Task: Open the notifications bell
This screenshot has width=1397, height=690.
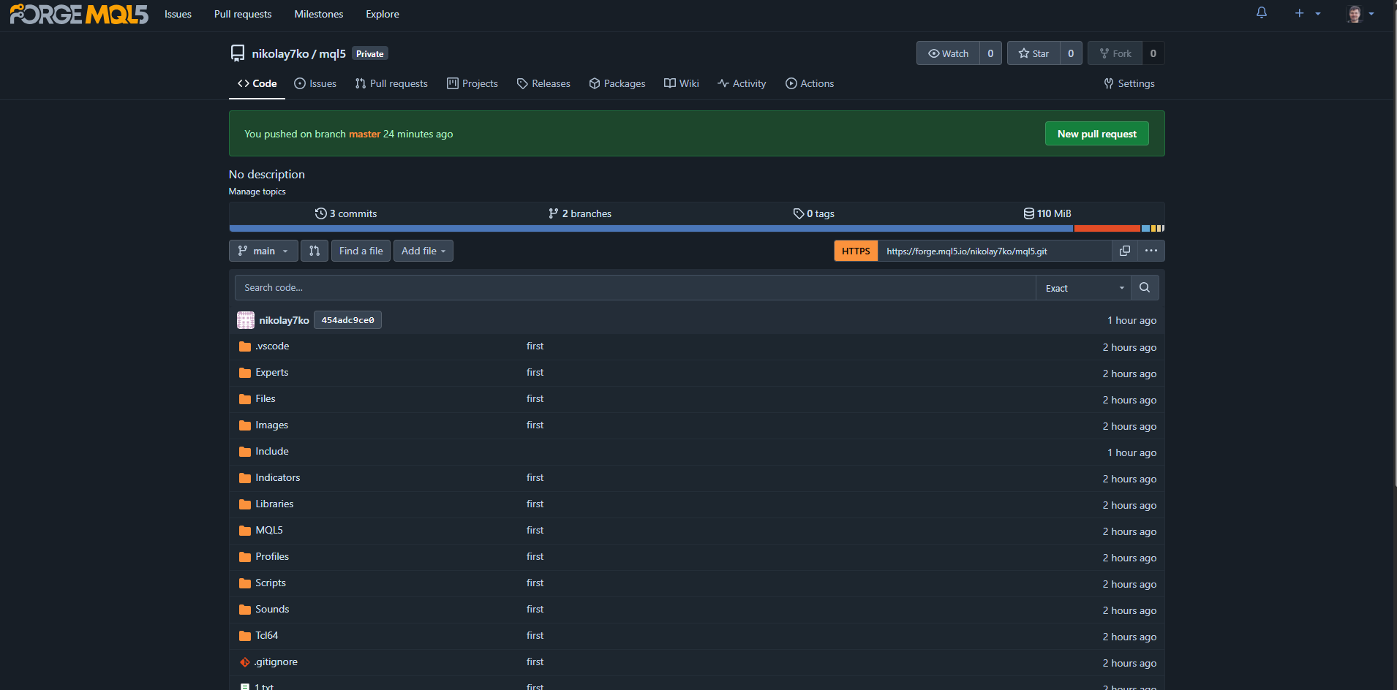Action: 1262,13
